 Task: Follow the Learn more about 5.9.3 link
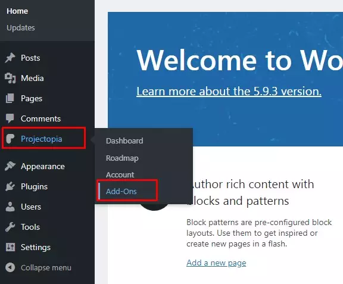point(229,91)
